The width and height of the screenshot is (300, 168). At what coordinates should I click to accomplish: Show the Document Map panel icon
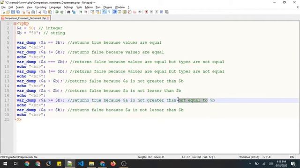125,12
